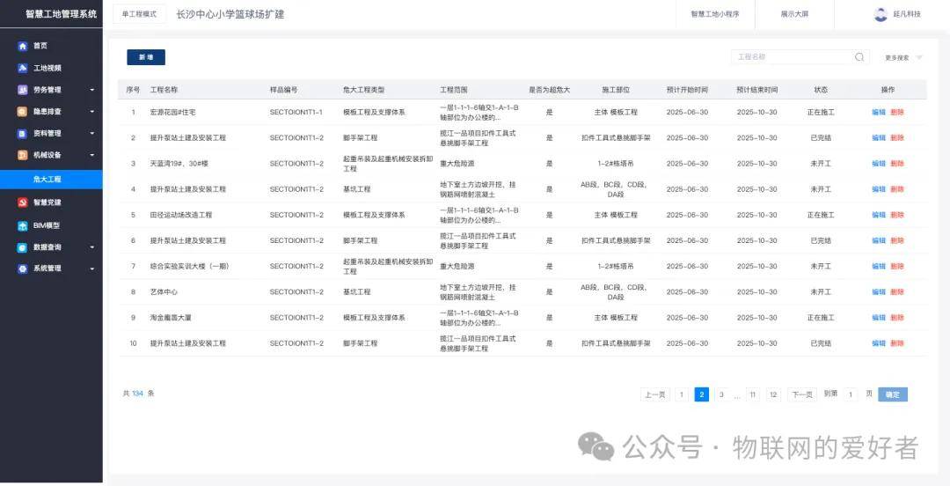Image resolution: width=950 pixels, height=486 pixels.
Task: Click the 危大工程类型 column header
Action: point(363,90)
